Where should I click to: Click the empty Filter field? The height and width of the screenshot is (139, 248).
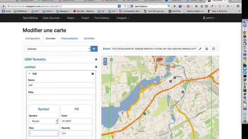click(61, 97)
